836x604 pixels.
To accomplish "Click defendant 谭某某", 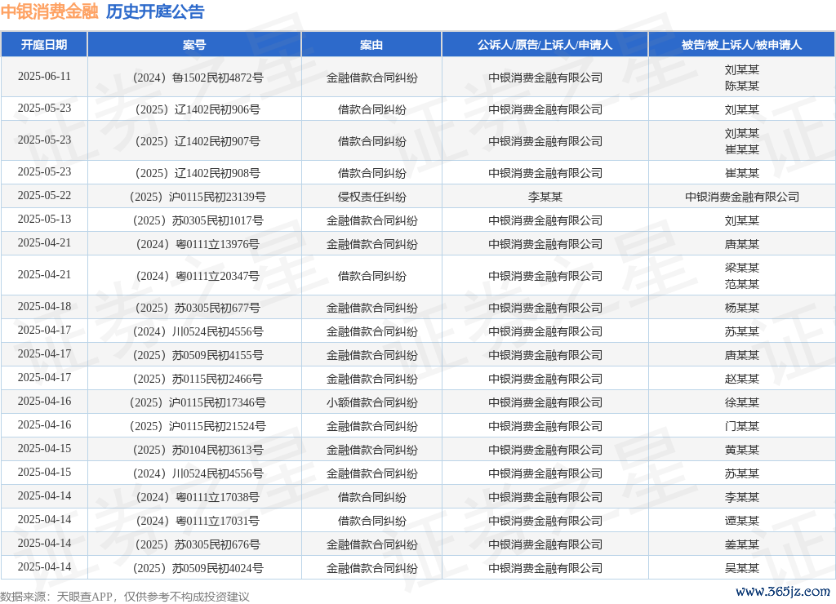I will point(741,521).
